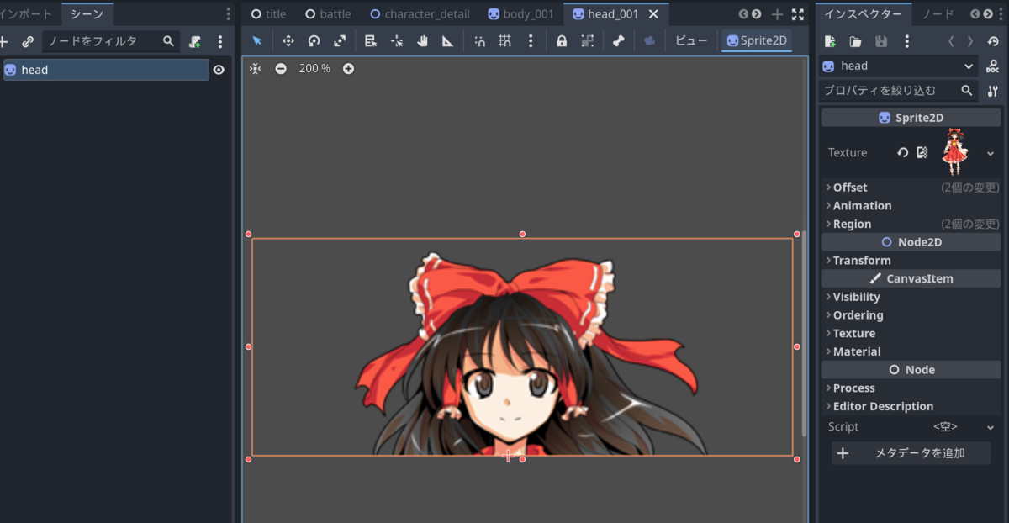Create a new resource in inspector
Screen dimensions: 1009x523
tap(830, 41)
